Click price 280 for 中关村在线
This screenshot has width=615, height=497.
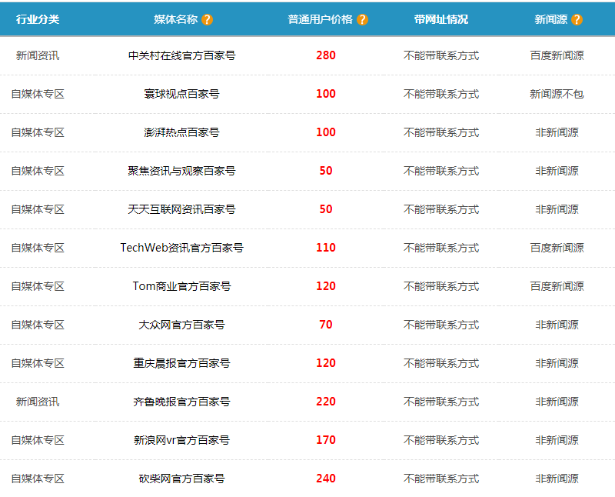click(x=326, y=55)
